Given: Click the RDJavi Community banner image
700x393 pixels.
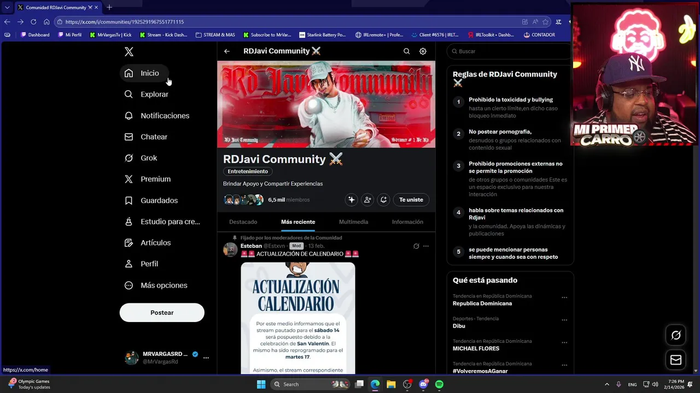Looking at the screenshot, I should [326, 104].
